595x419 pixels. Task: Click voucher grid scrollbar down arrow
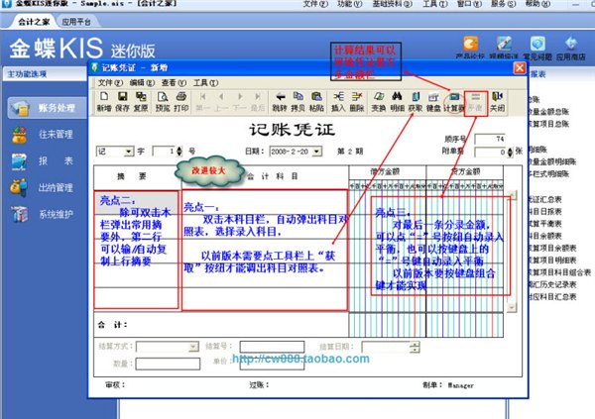point(512,307)
